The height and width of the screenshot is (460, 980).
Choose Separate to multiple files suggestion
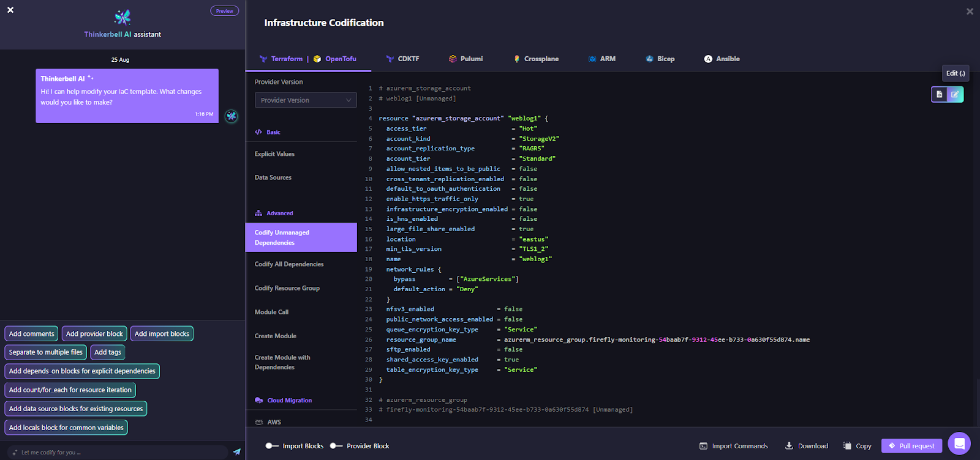[45, 352]
